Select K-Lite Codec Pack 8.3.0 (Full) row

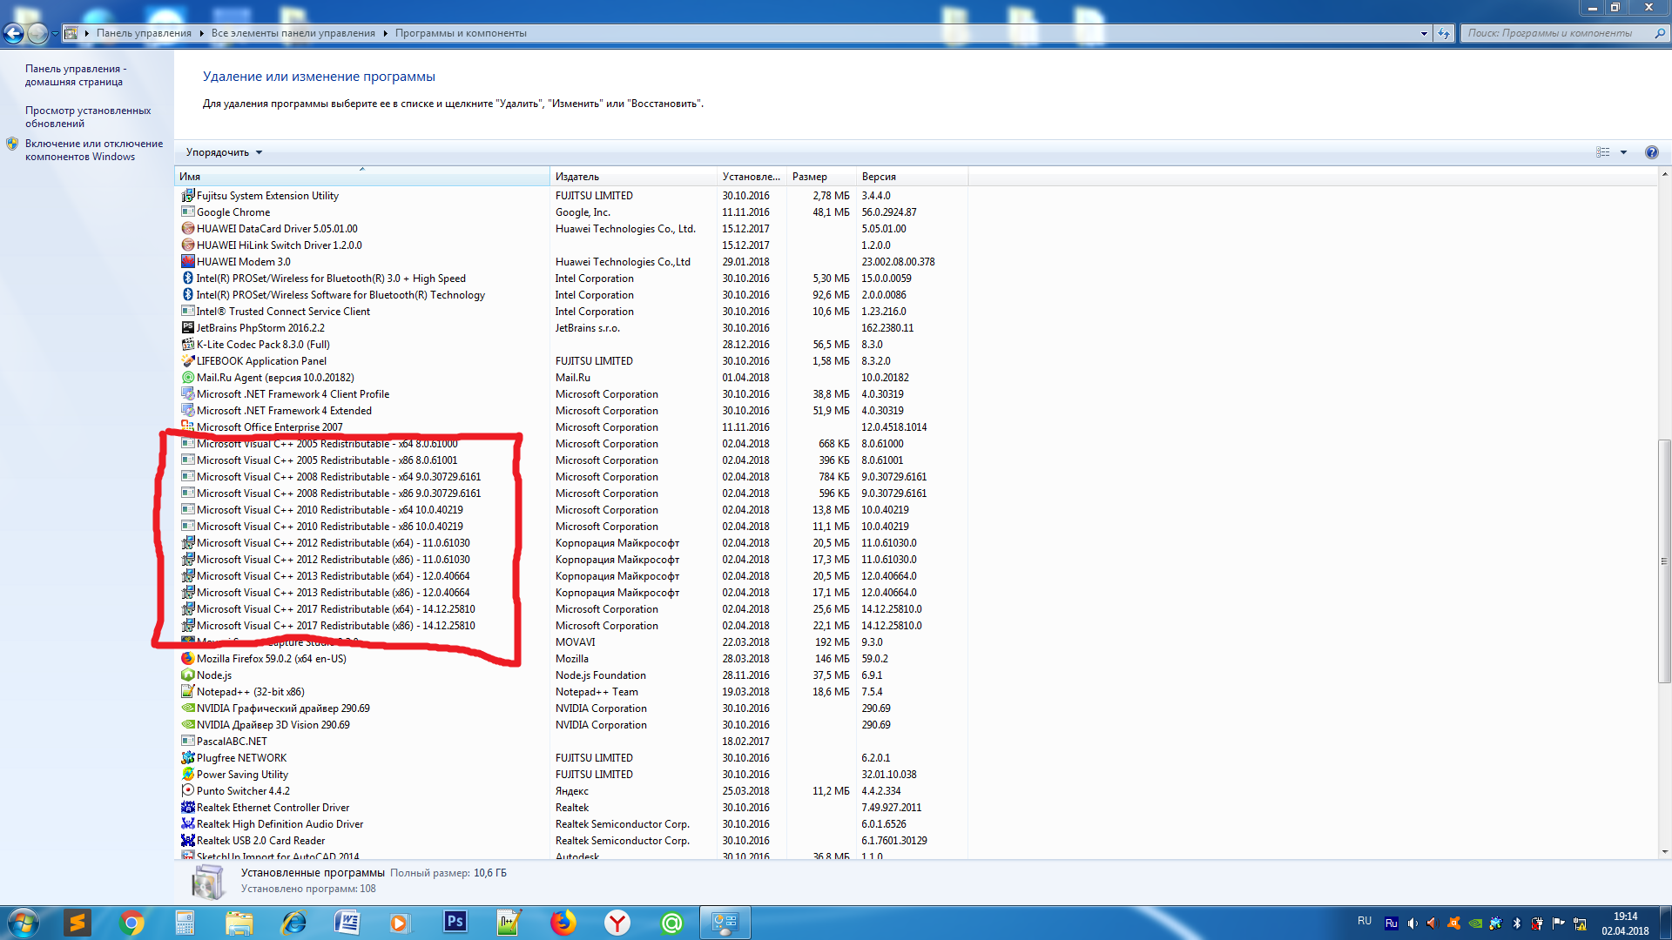tap(572, 345)
